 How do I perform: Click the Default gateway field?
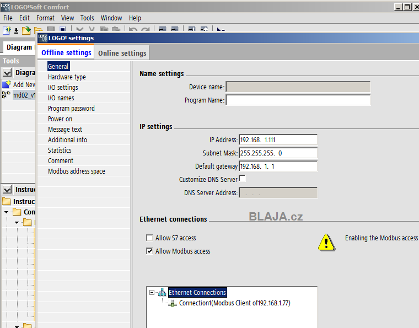(278, 166)
